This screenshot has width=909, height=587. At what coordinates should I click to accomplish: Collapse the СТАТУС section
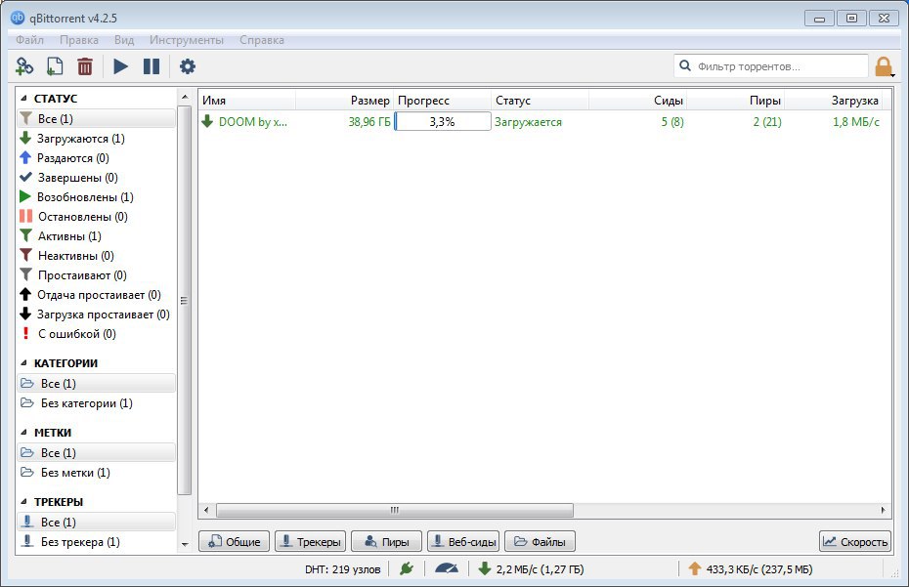23,99
